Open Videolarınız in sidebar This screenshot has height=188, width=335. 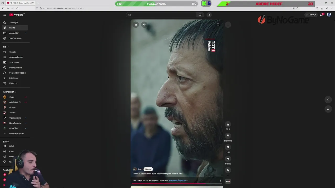point(15,62)
